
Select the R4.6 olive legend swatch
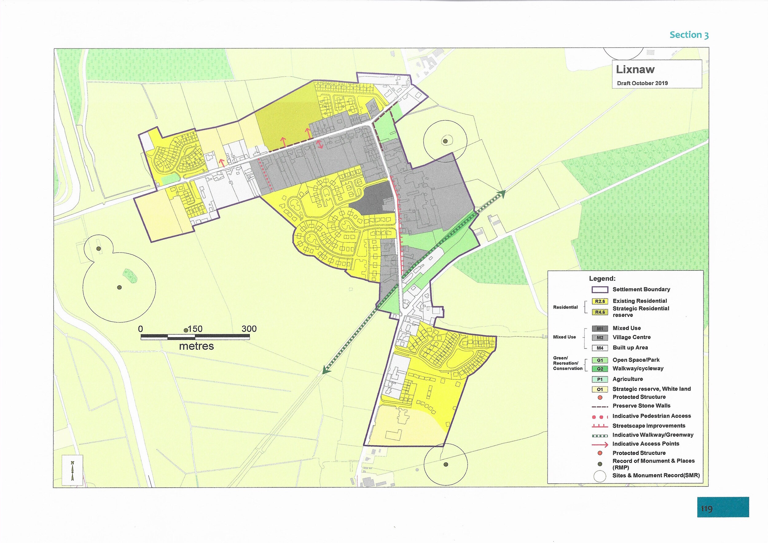tap(600, 312)
